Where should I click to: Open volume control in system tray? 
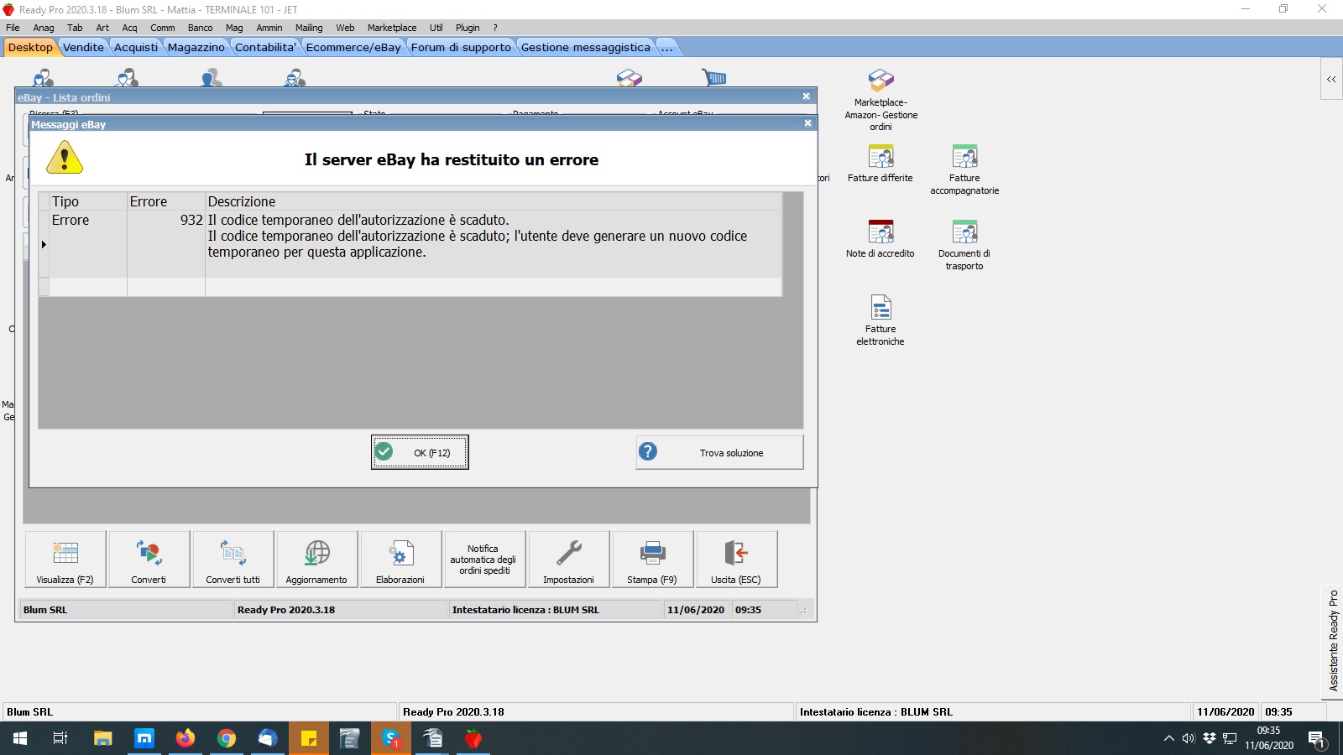tap(1188, 738)
